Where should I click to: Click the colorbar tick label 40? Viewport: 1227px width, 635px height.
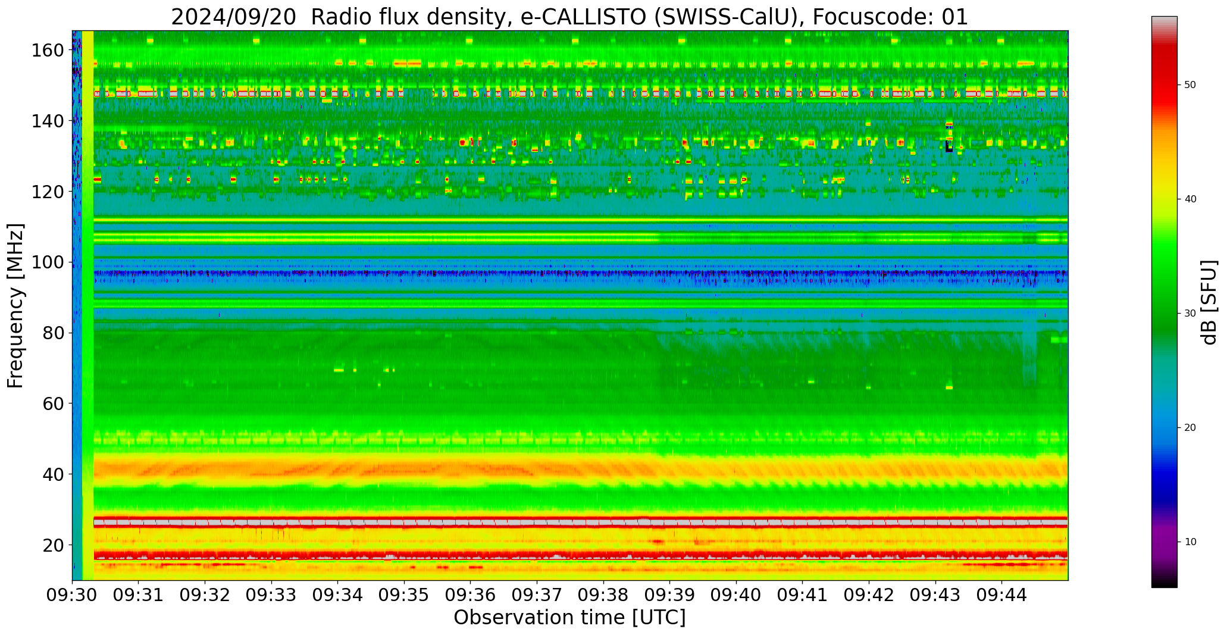coord(1190,199)
